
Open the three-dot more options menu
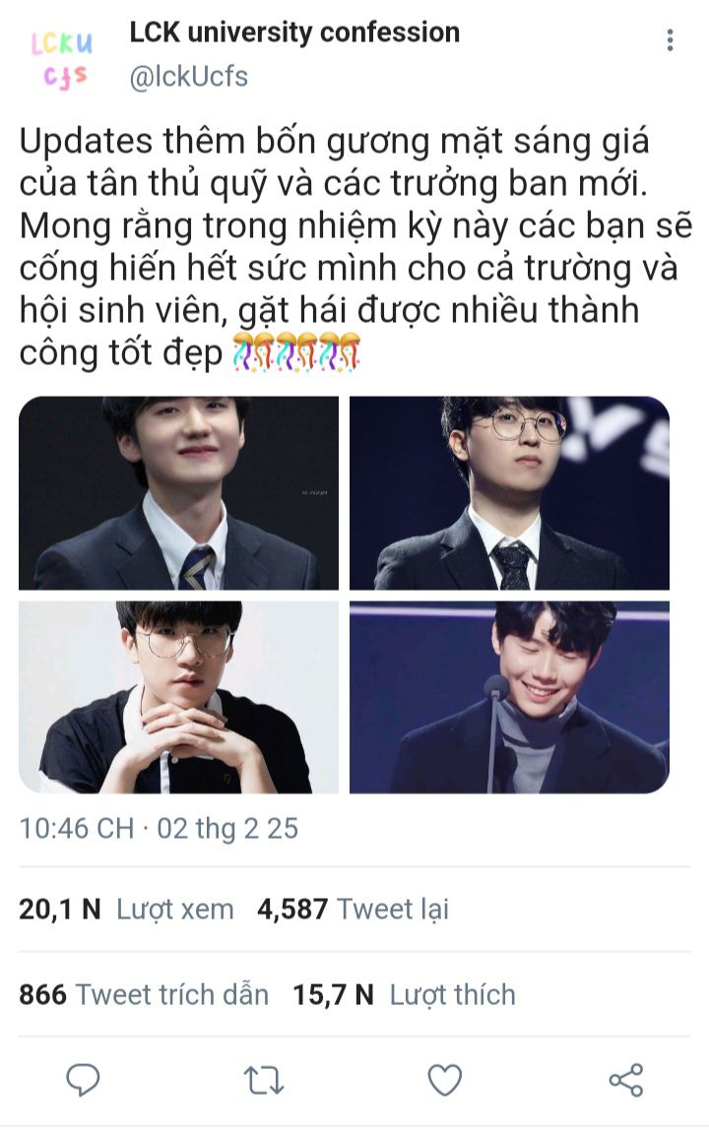click(670, 40)
